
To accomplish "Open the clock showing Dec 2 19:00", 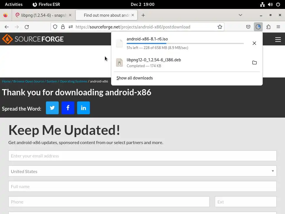I will (x=142, y=4).
